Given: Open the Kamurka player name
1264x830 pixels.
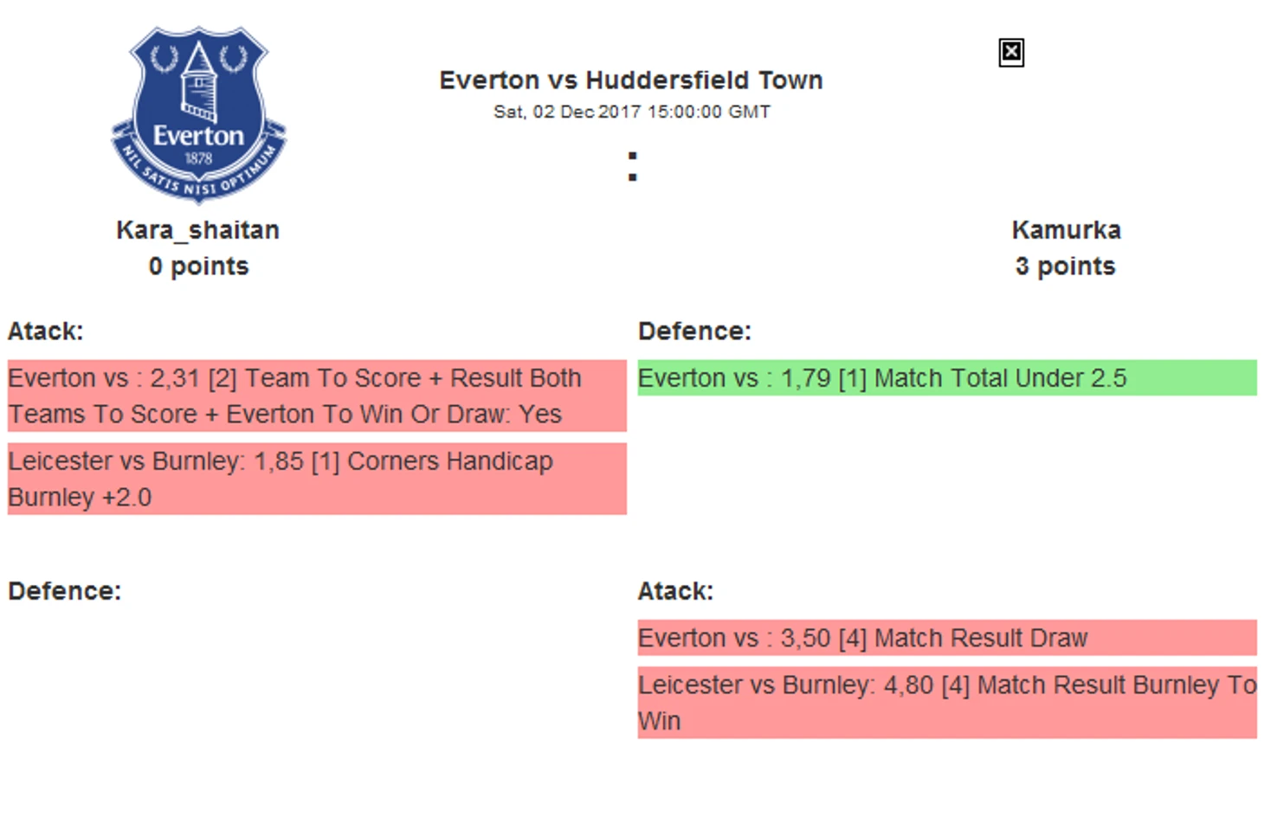Looking at the screenshot, I should [x=1066, y=230].
